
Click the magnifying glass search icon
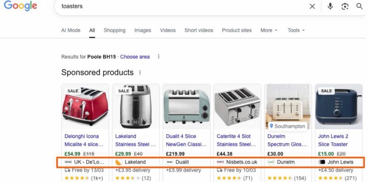pos(359,6)
